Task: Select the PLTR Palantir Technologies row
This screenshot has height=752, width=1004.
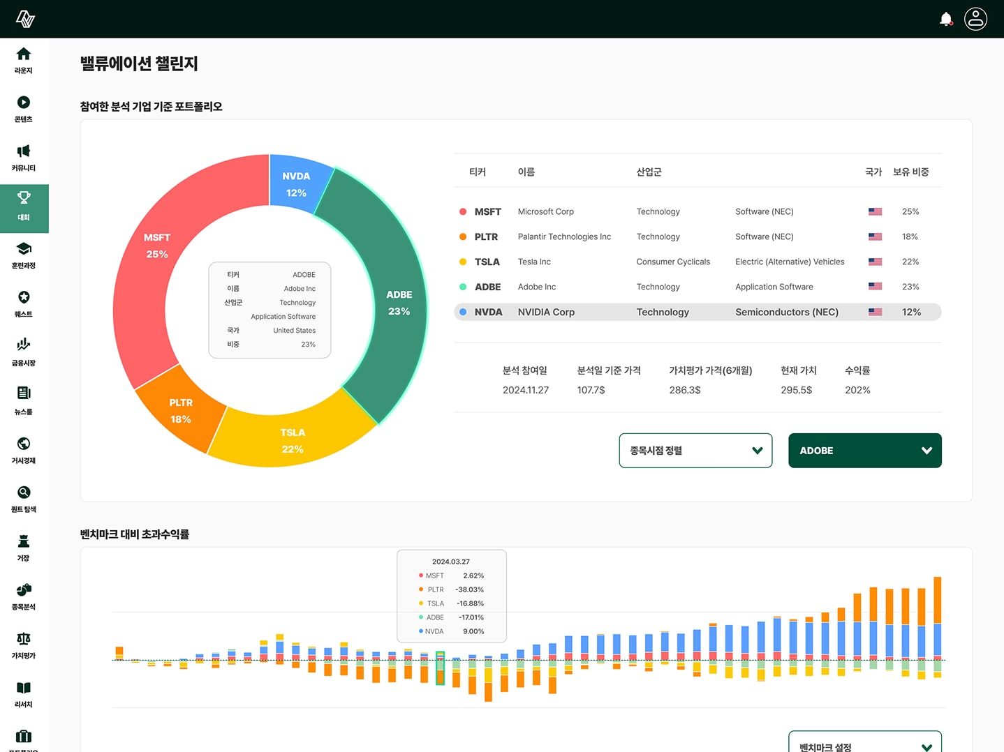Action: pyautogui.click(x=697, y=236)
